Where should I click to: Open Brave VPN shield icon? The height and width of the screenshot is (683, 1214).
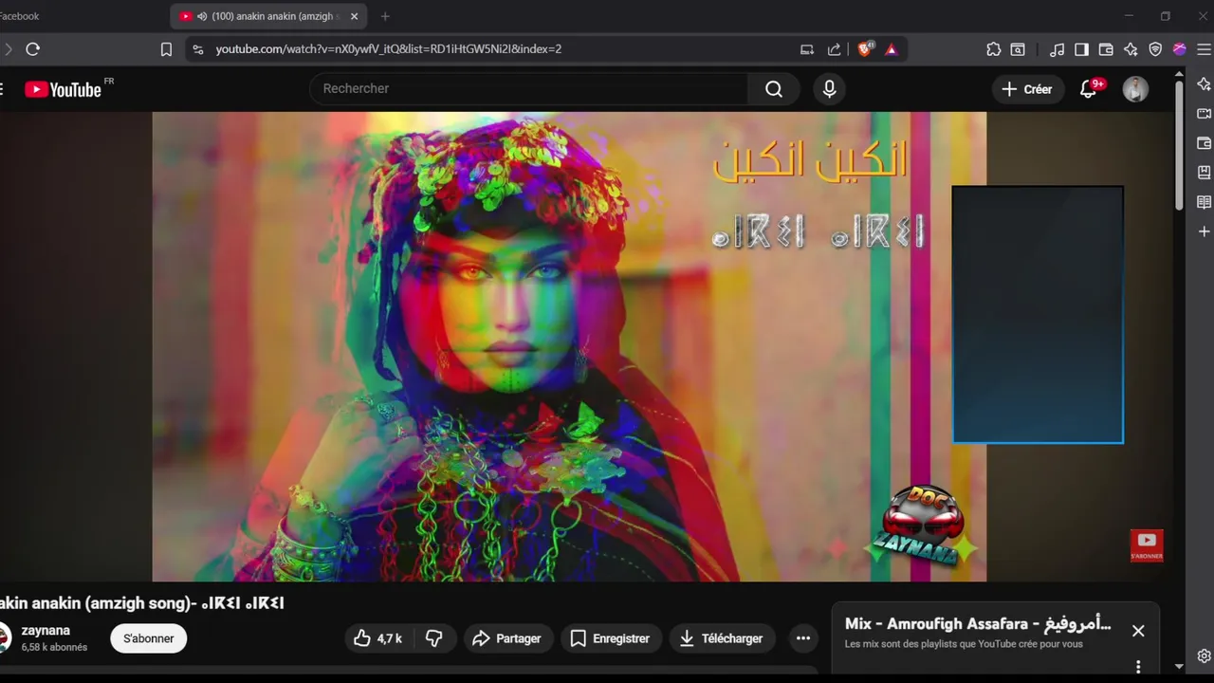[1155, 49]
